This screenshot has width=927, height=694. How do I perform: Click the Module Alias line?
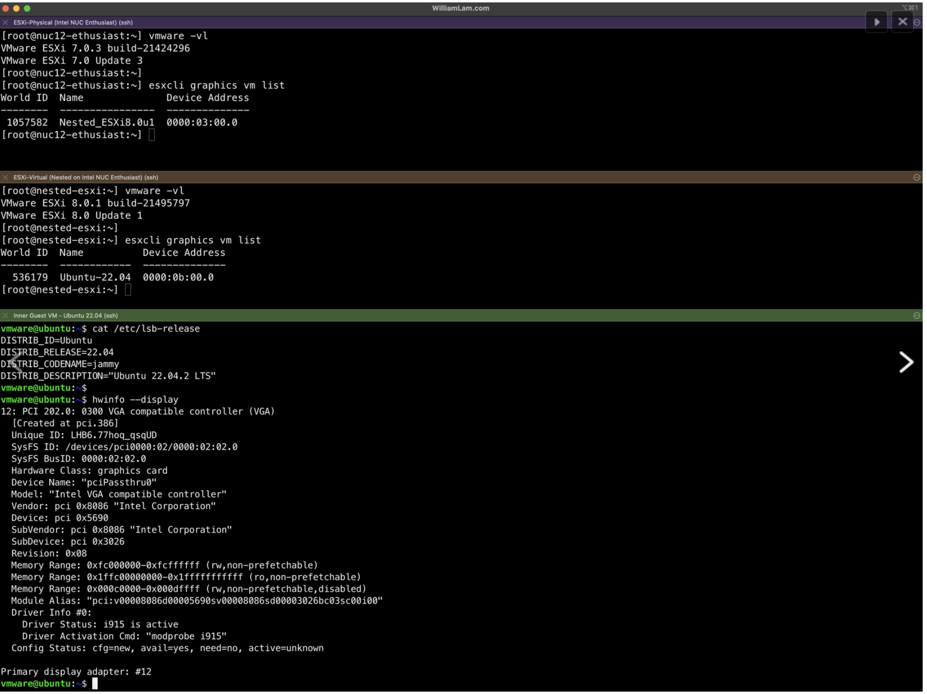click(x=197, y=602)
